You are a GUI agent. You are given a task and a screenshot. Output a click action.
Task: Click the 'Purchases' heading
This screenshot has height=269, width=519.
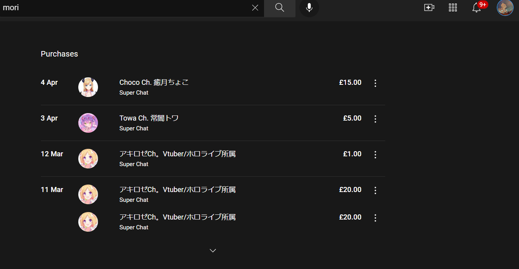(x=59, y=54)
